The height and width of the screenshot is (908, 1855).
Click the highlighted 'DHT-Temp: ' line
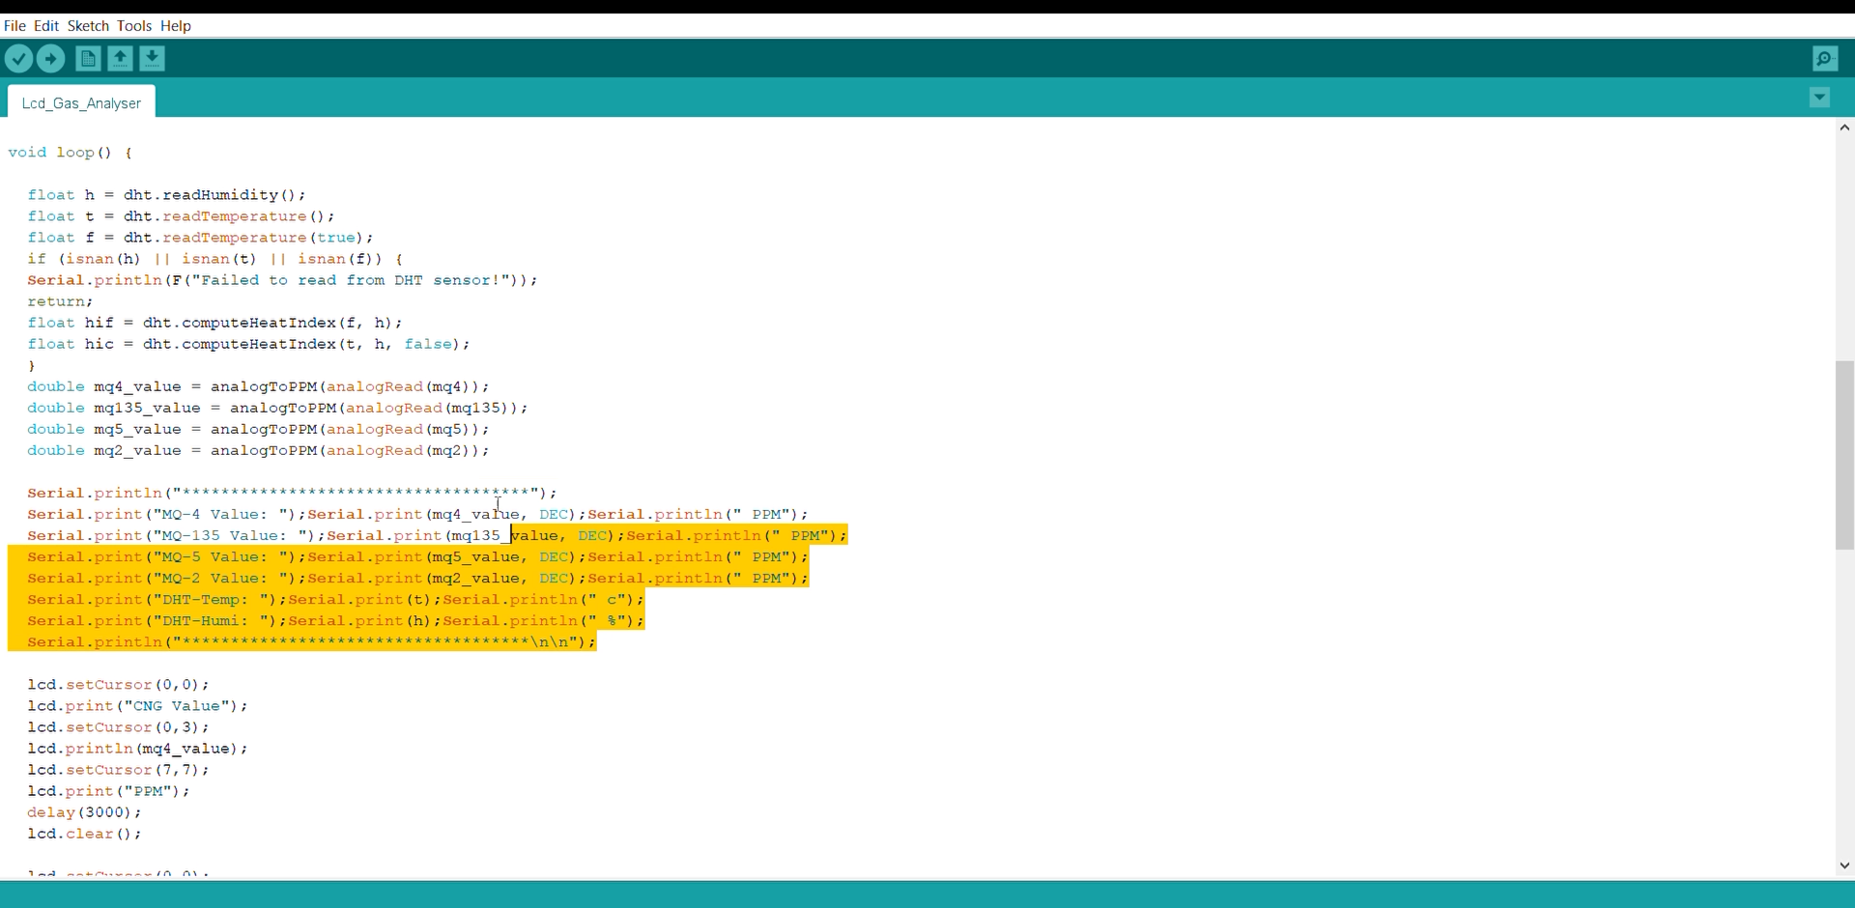pyautogui.click(x=335, y=599)
